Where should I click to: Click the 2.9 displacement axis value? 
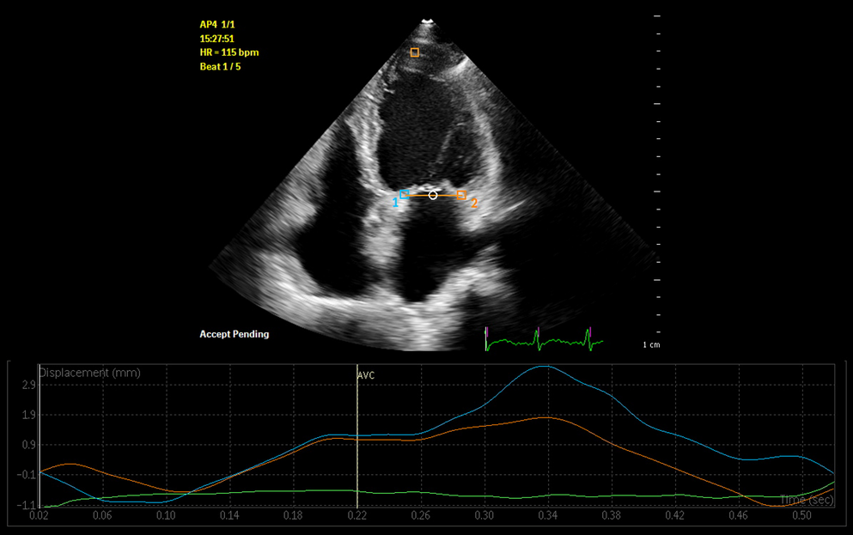pyautogui.click(x=29, y=385)
